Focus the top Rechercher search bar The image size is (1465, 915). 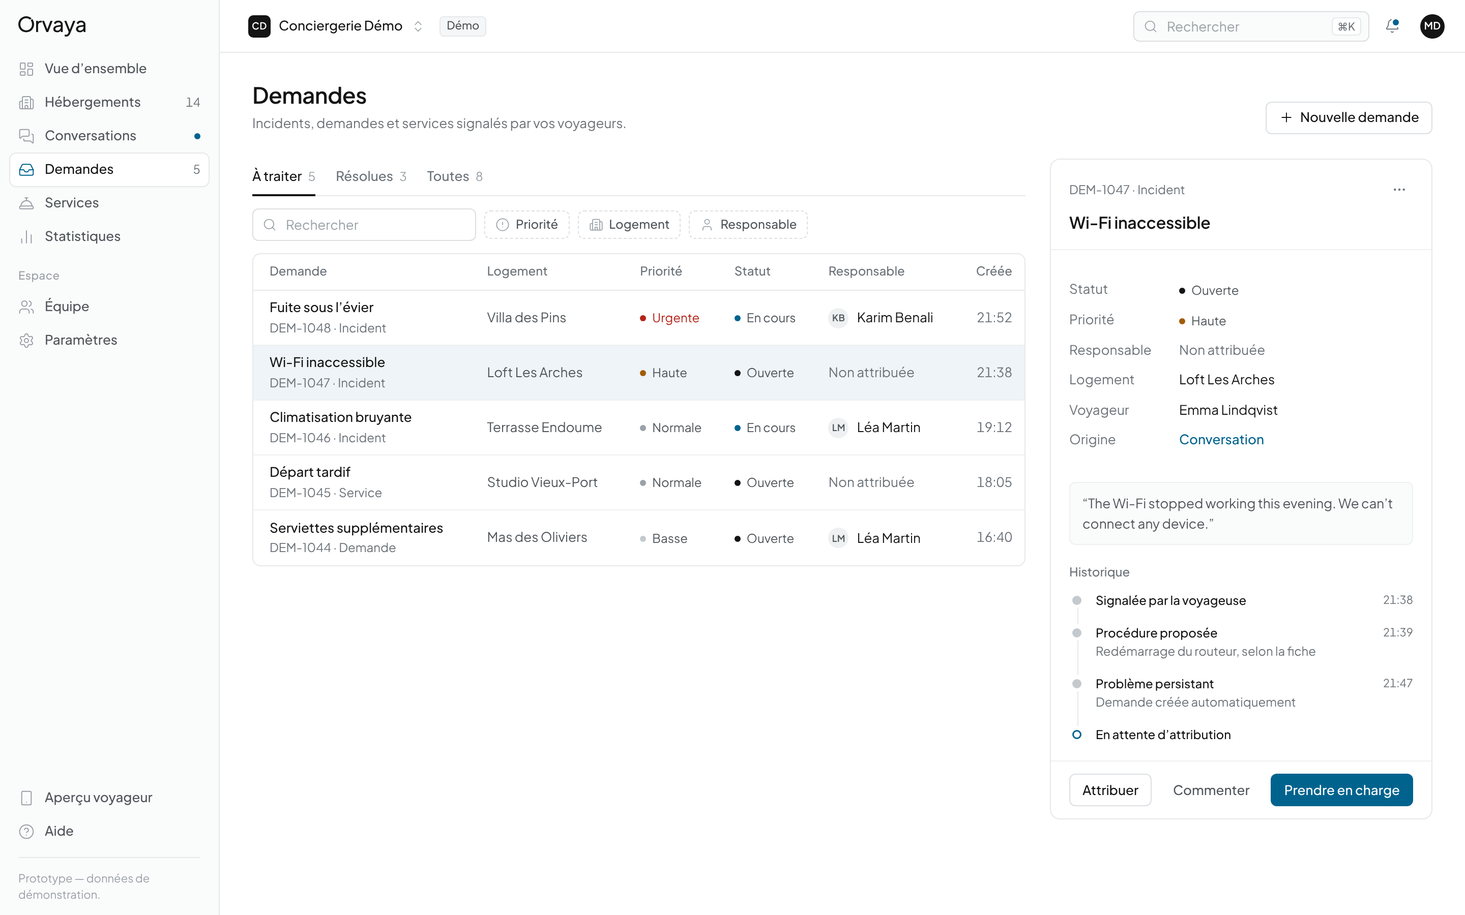[1251, 26]
